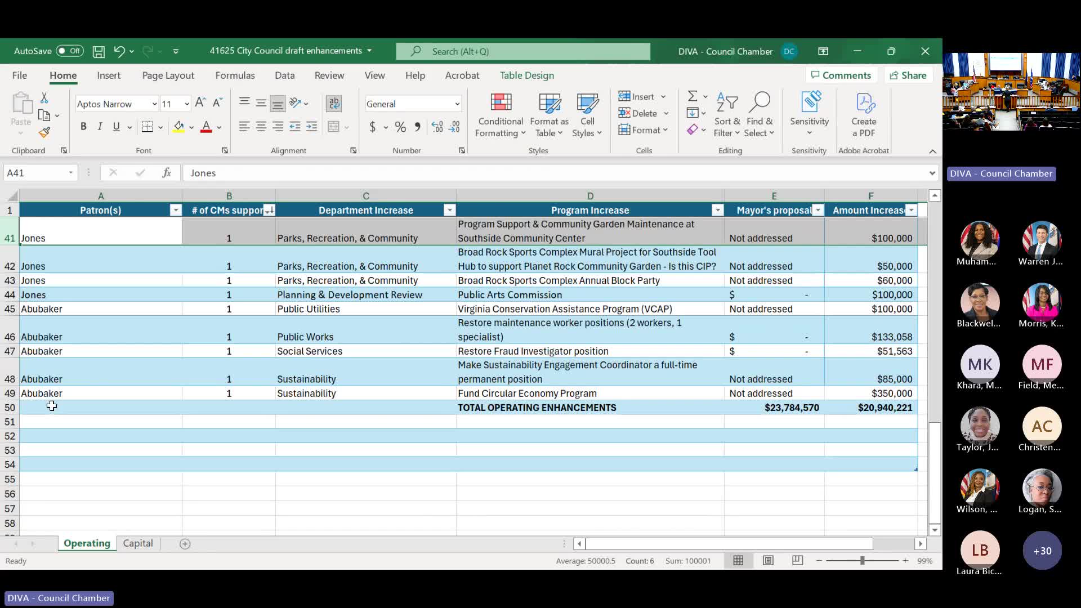Screen dimensions: 1081x608
Task: Click the zoom slider handle
Action: [x=861, y=561]
